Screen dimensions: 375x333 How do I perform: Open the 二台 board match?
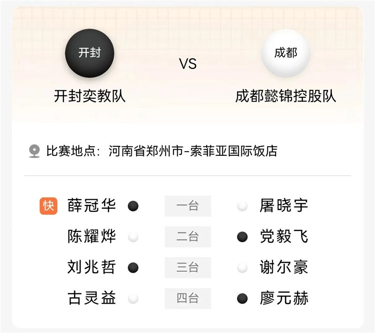click(187, 237)
